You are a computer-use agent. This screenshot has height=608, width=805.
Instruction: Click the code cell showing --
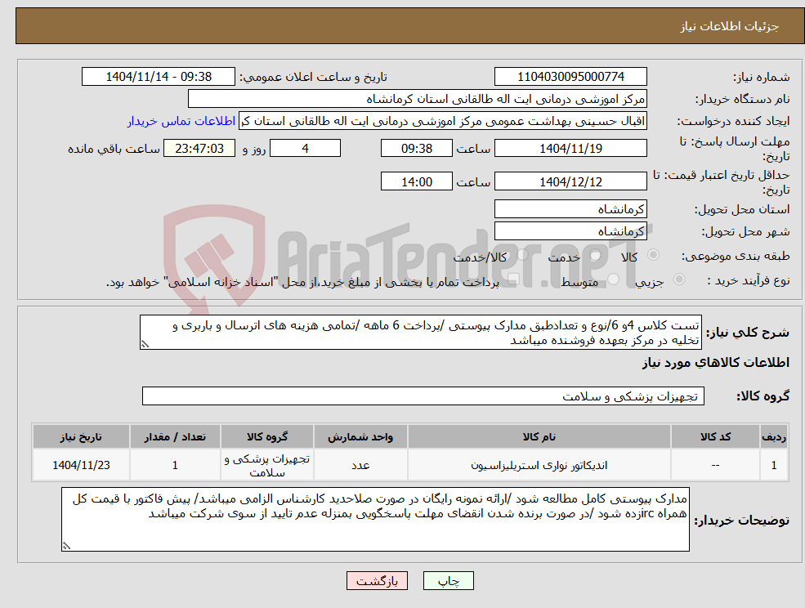pyautogui.click(x=715, y=465)
